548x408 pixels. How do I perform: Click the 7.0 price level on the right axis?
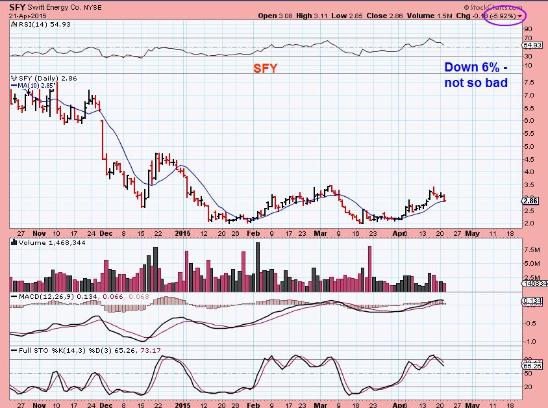[529, 95]
